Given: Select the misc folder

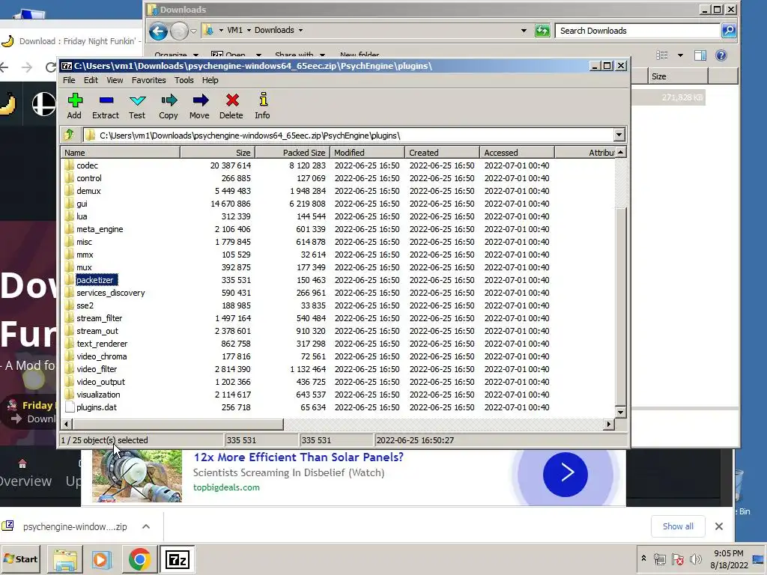Looking at the screenshot, I should 84,242.
